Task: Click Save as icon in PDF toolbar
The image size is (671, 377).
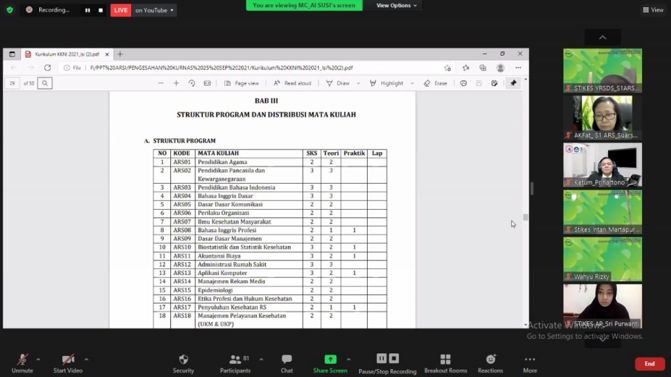Action: [x=494, y=83]
